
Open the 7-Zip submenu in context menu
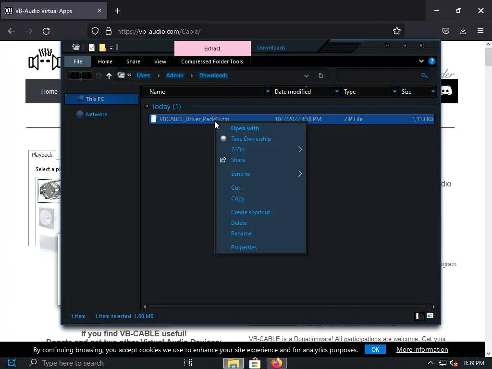pos(260,149)
